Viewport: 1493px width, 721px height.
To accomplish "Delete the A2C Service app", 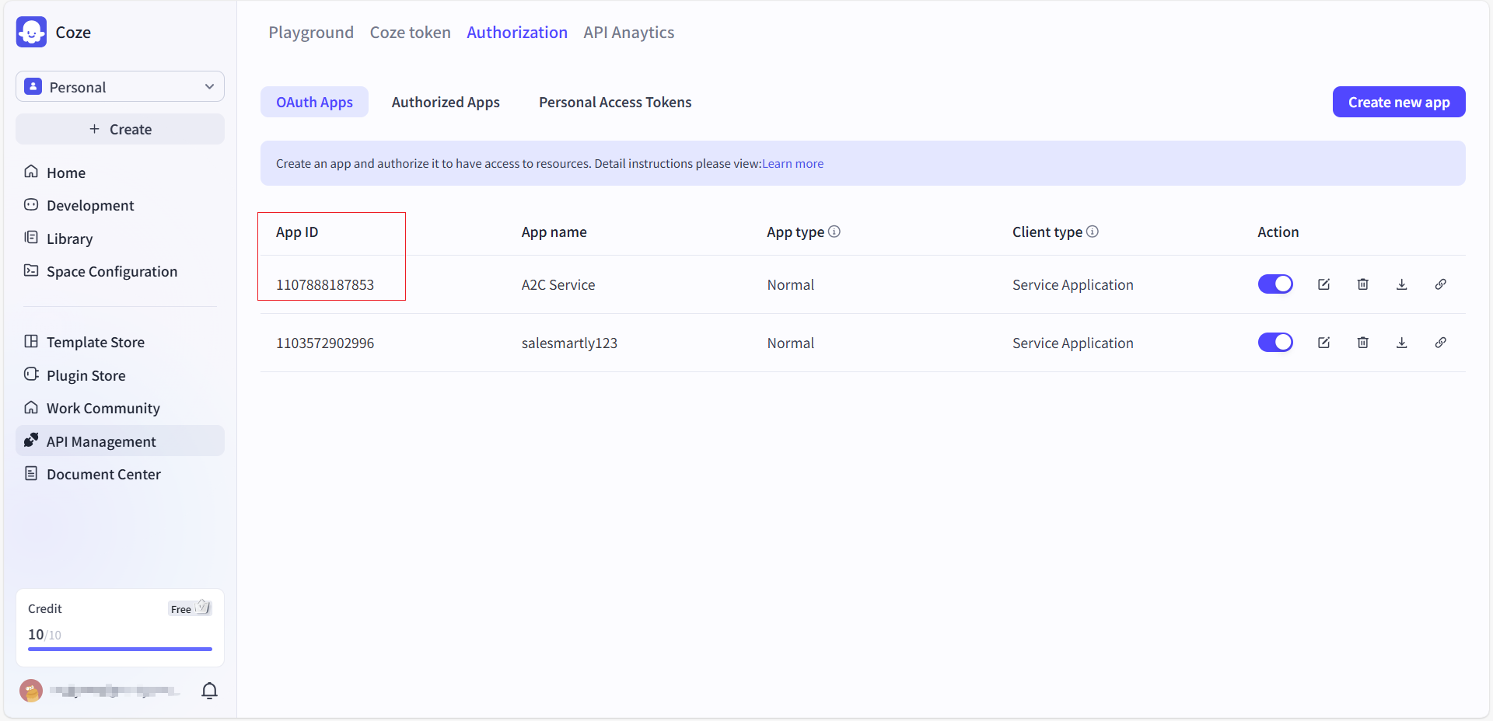I will coord(1362,284).
